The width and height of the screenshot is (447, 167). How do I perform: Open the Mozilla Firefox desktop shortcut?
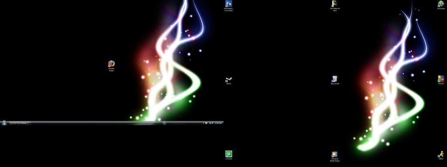111,63
